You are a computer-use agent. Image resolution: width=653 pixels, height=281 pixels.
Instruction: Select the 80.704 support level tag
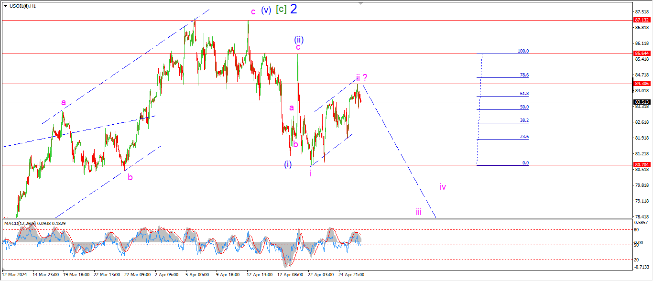coord(641,165)
